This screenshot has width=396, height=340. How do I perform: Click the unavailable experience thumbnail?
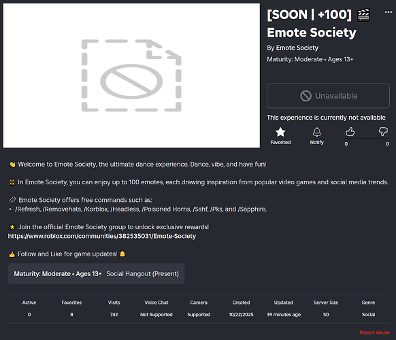click(x=131, y=75)
